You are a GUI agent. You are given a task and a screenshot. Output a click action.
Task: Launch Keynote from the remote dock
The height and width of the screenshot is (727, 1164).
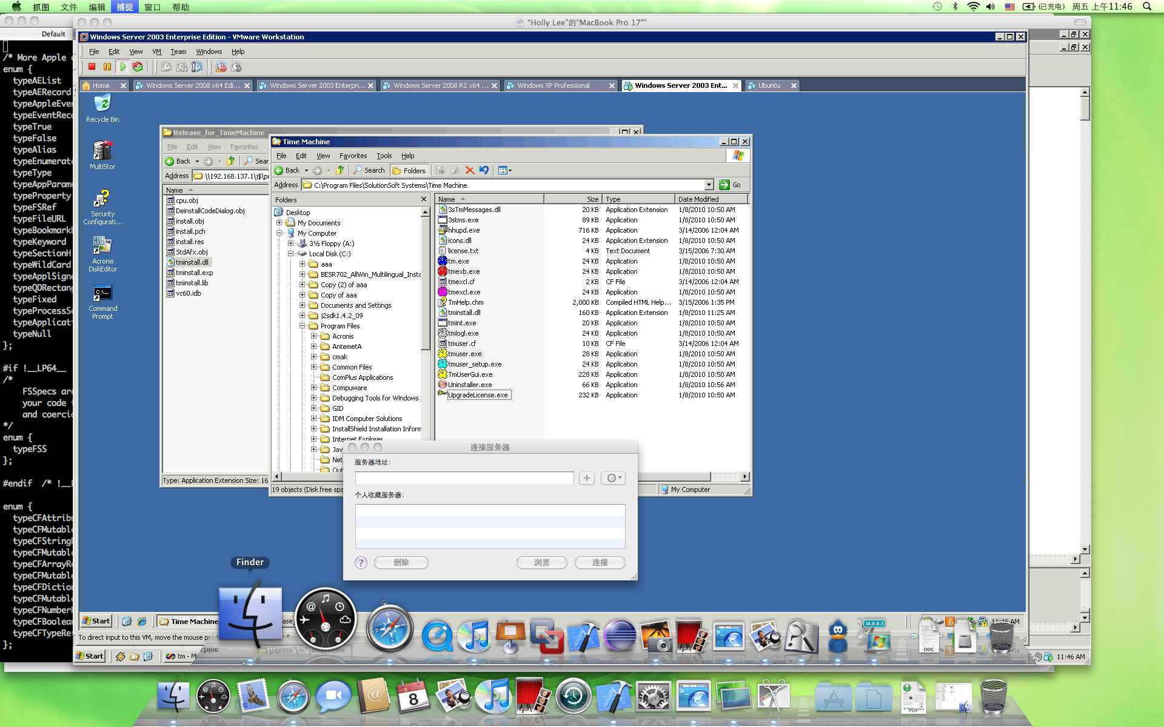tap(510, 636)
